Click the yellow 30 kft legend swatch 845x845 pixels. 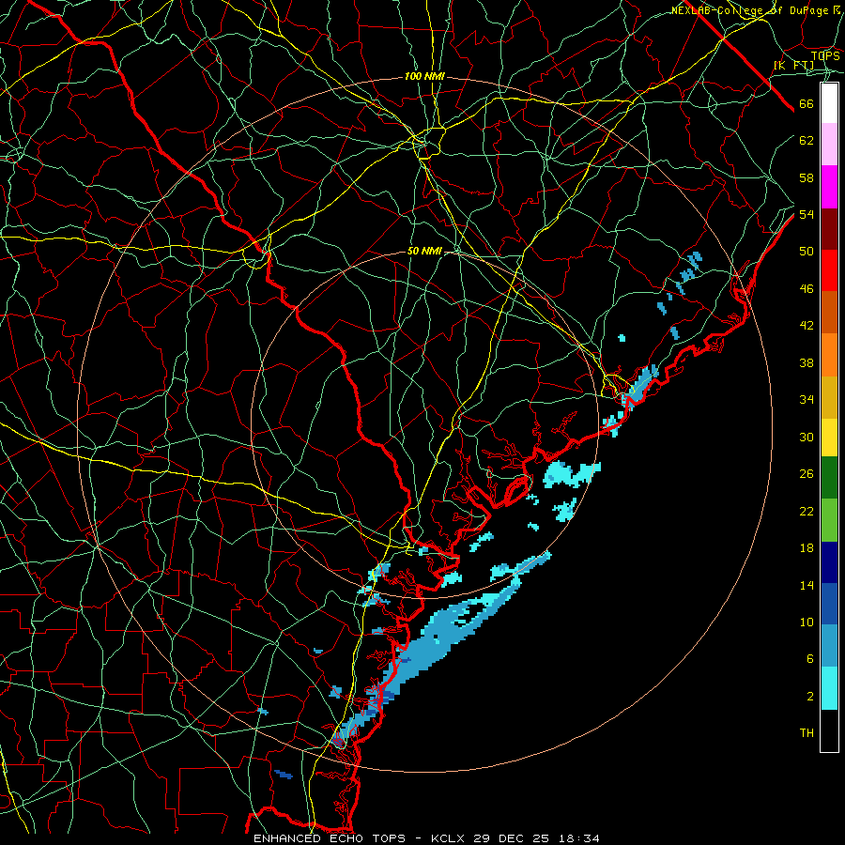pyautogui.click(x=829, y=437)
